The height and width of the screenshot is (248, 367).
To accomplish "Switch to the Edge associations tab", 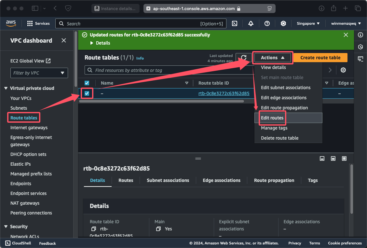I will tap(222, 180).
